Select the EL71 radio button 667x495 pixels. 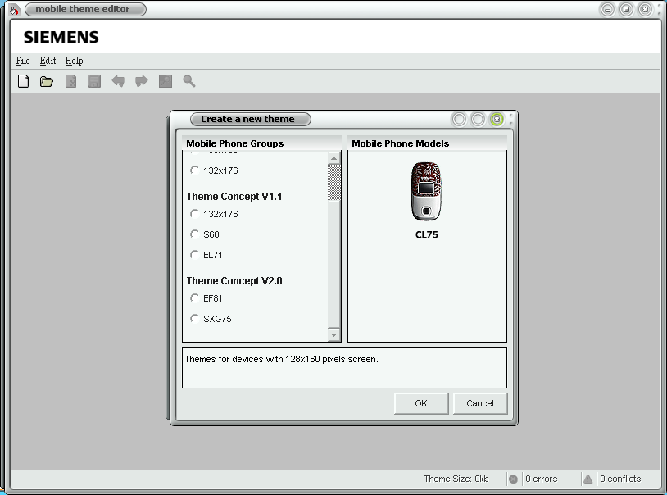(194, 255)
